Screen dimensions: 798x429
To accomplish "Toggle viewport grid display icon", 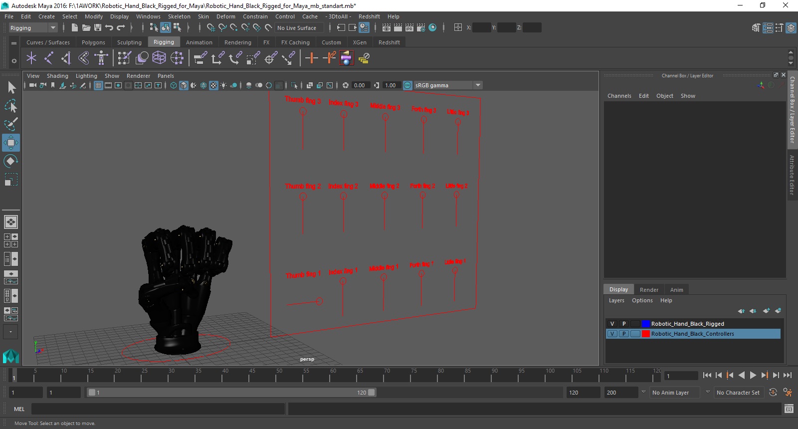I will [x=98, y=85].
